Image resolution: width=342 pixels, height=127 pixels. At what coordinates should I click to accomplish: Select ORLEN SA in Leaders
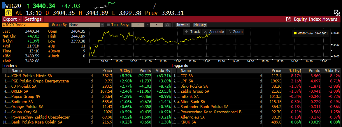pos(87,91)
